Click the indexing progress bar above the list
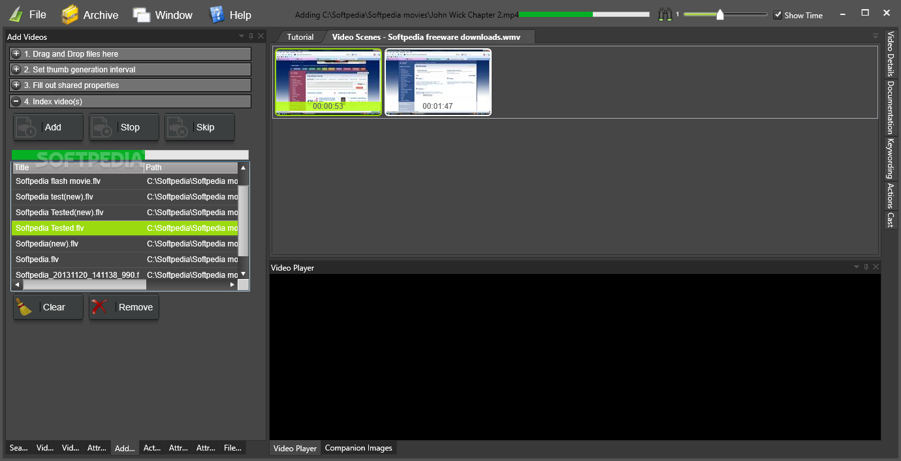901x461 pixels. click(x=130, y=155)
